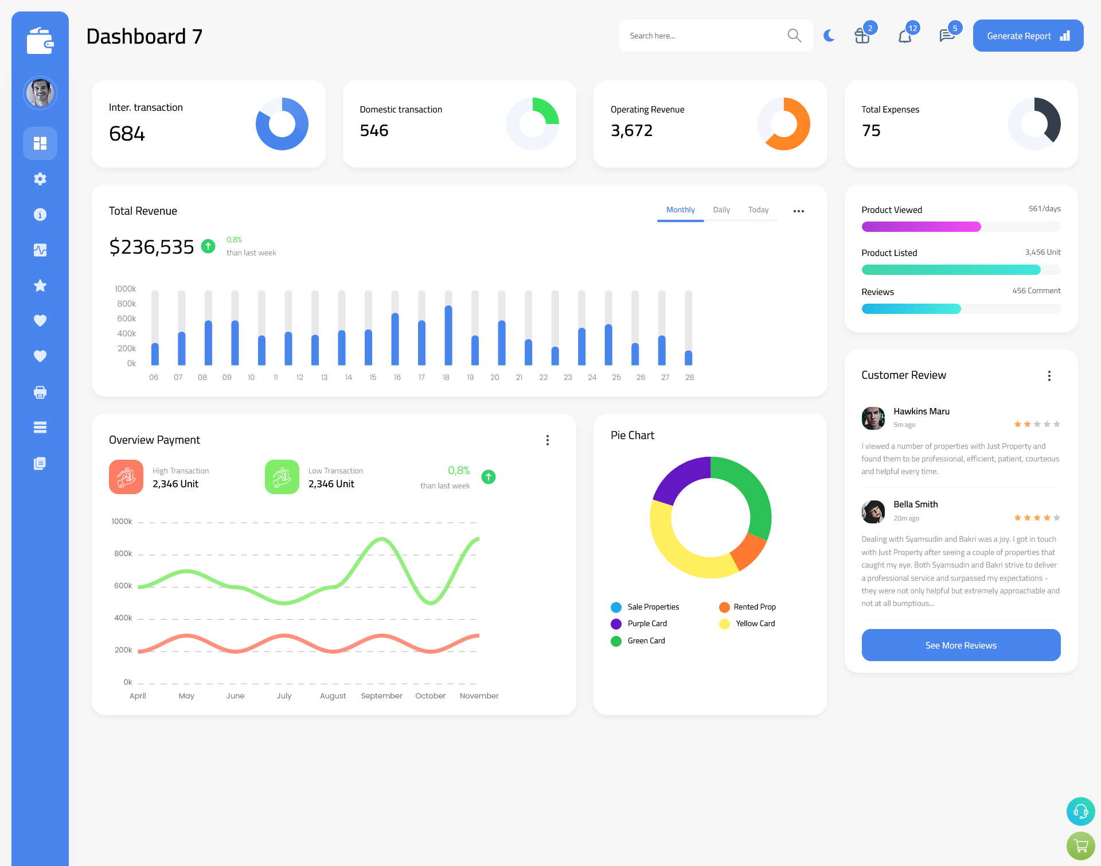This screenshot has width=1101, height=866.
Task: Select the Today revenue tab
Action: (x=758, y=210)
